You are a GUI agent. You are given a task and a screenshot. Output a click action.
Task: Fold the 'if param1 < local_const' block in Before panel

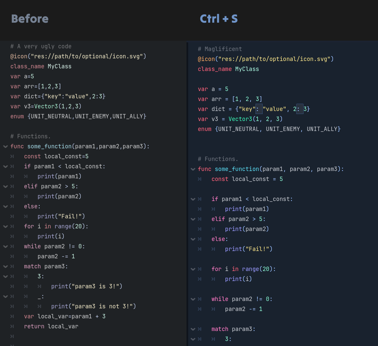tap(5, 166)
